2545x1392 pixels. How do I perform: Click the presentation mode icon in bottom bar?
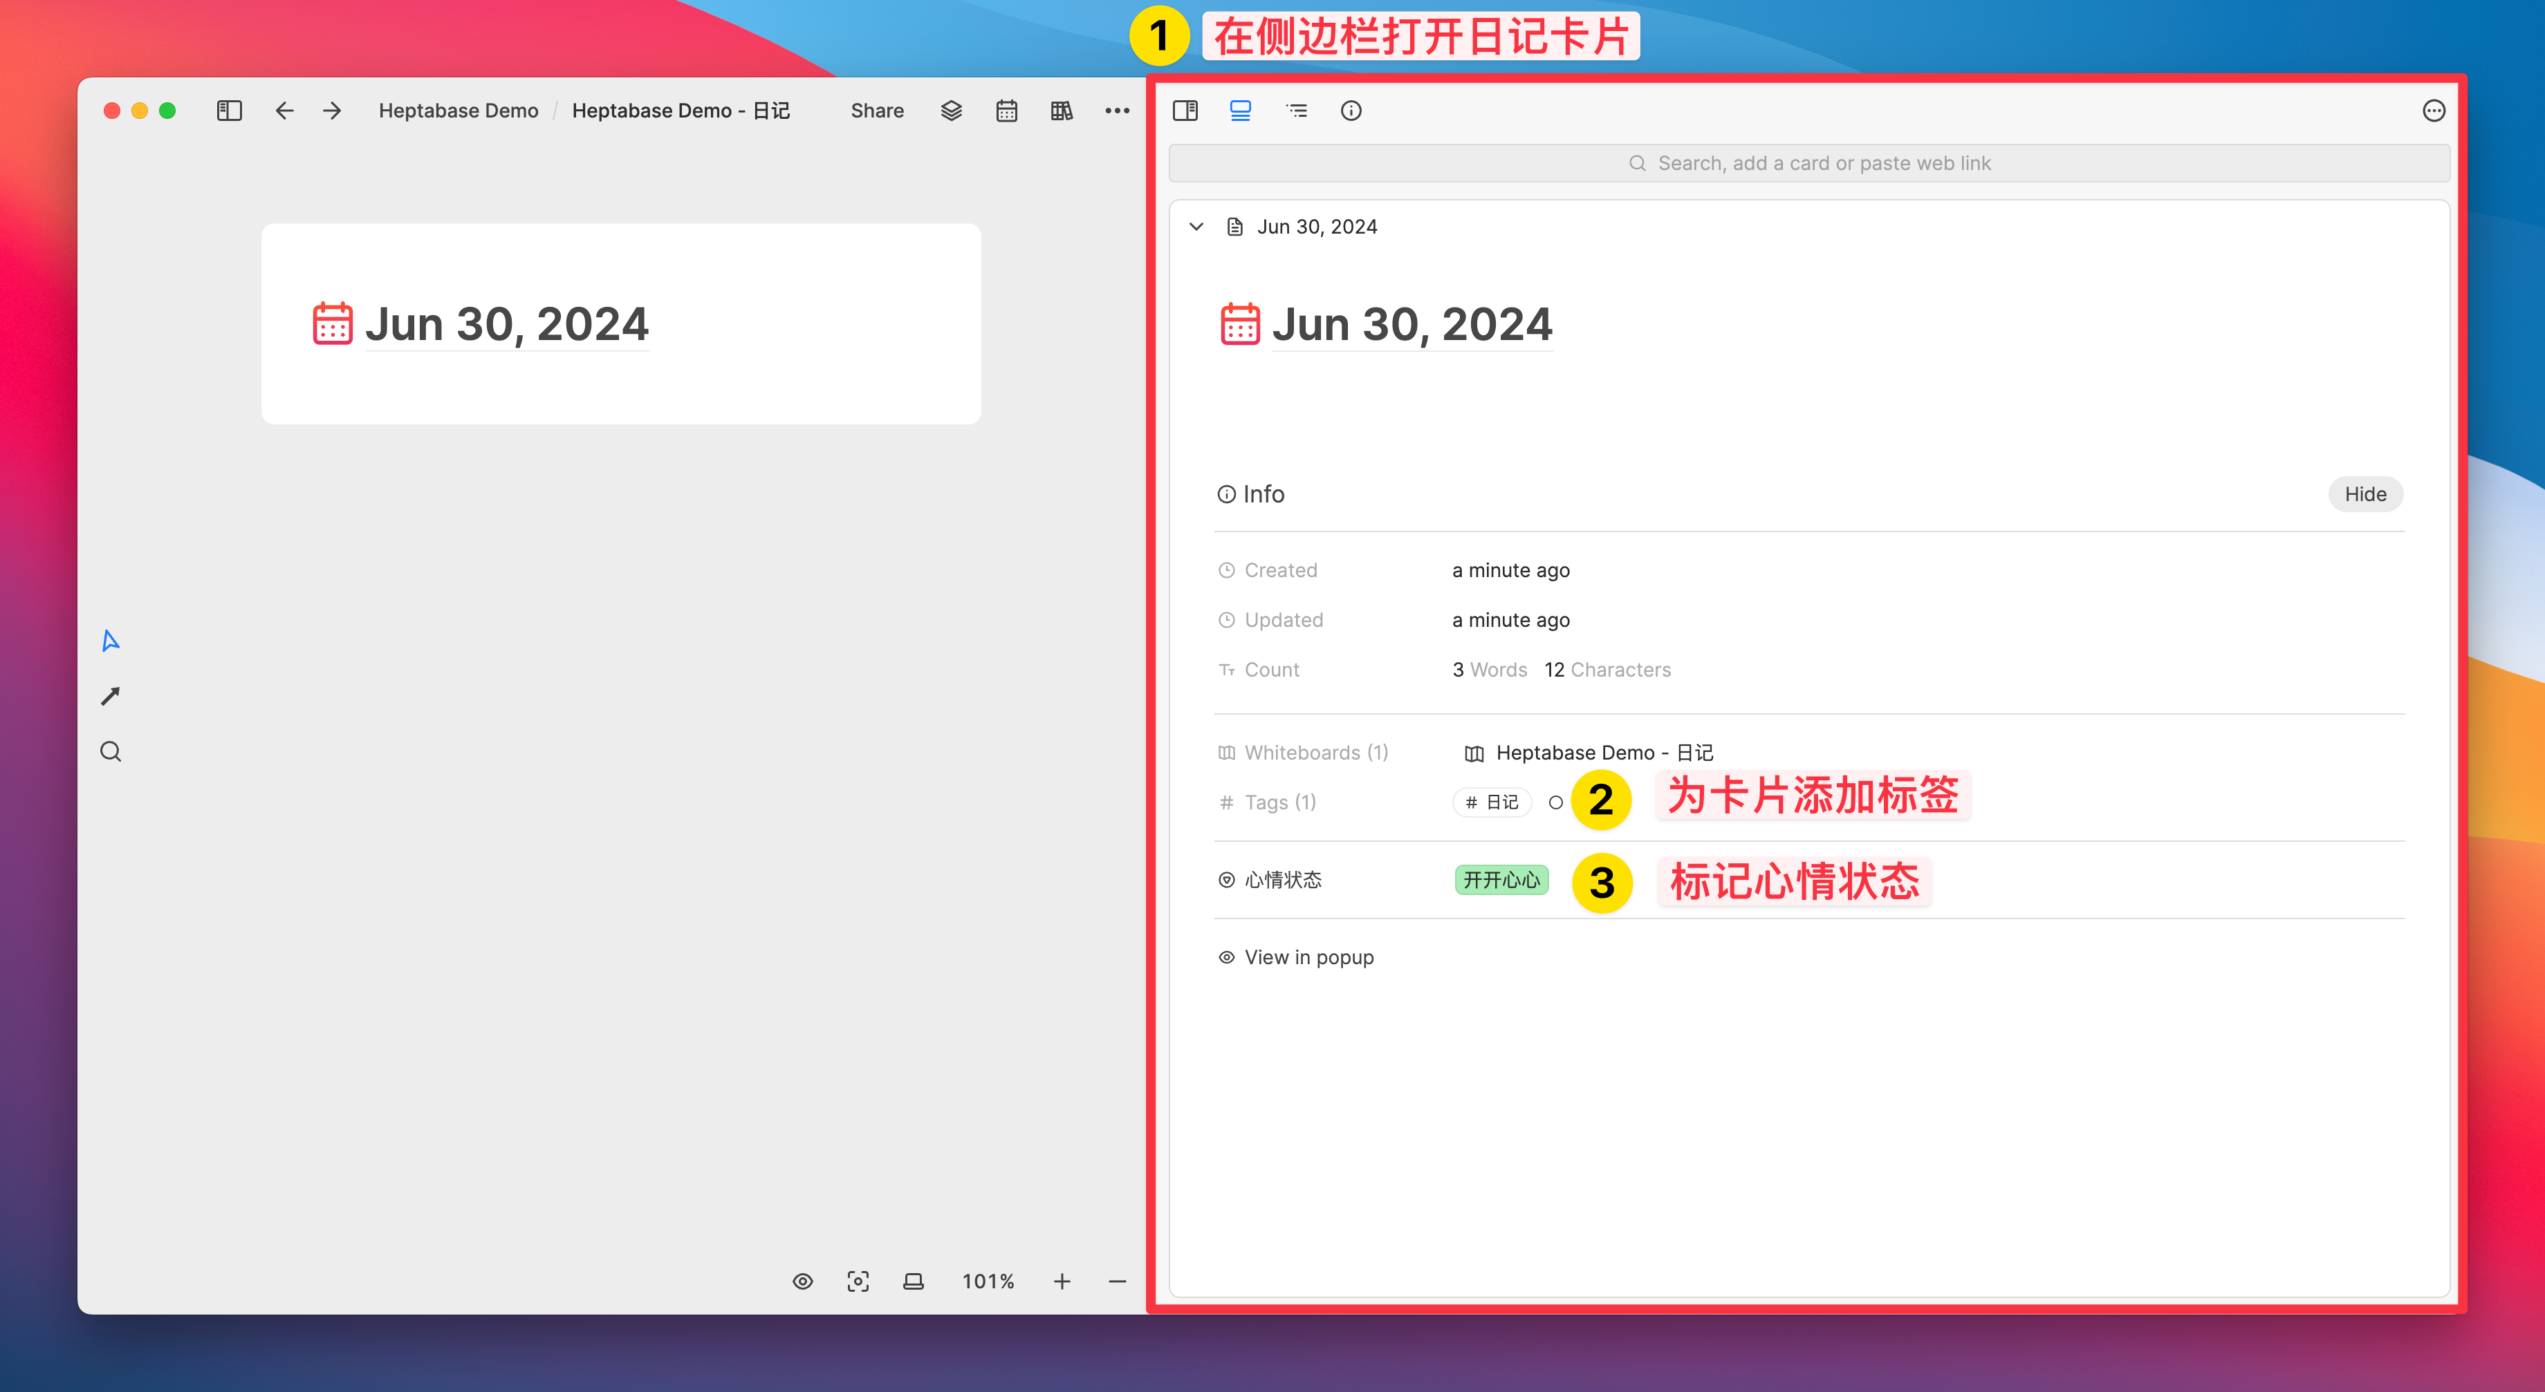tap(914, 1281)
